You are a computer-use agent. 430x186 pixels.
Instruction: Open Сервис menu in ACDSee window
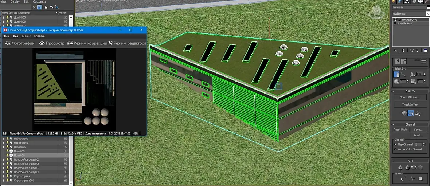tap(26, 36)
